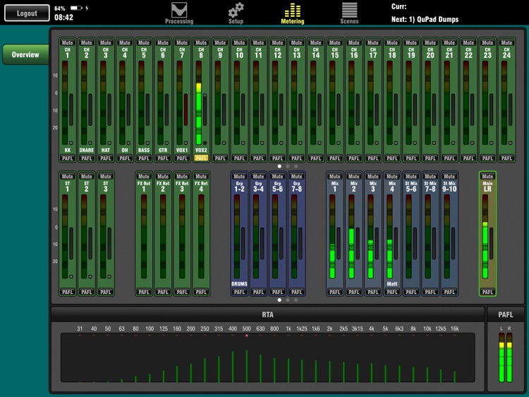Mute FX Ret 1 strip
Image resolution: width=529 pixels, height=397 pixels.
144,176
